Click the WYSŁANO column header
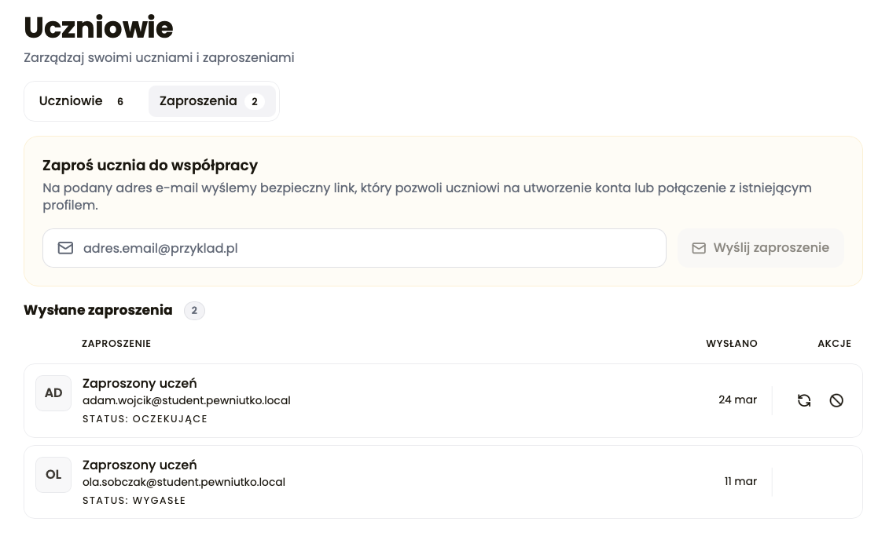This screenshot has width=889, height=540. click(731, 344)
